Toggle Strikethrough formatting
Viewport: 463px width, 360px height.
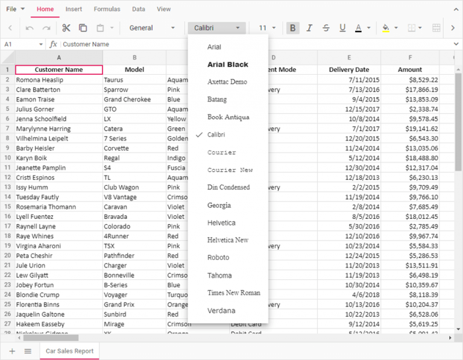click(x=326, y=28)
